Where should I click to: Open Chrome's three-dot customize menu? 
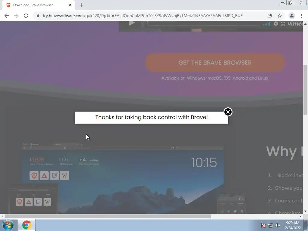[x=301, y=16]
